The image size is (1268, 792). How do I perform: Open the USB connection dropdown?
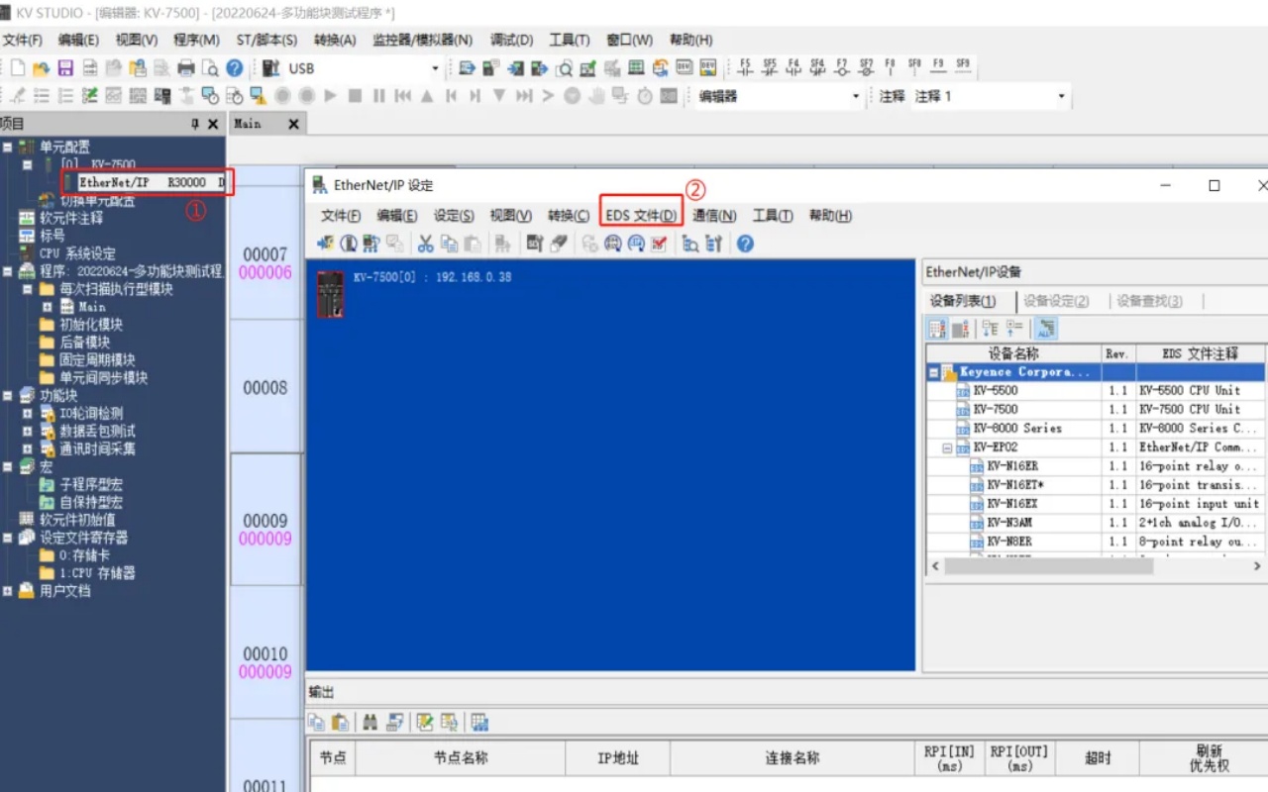coord(434,68)
